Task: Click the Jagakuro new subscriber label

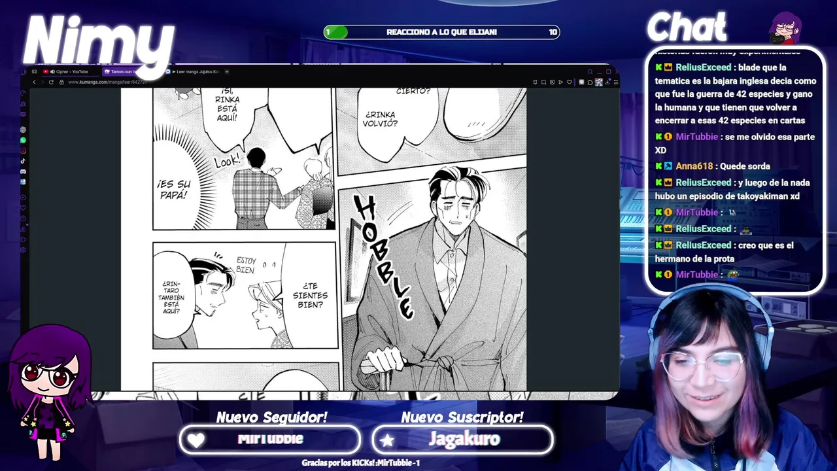Action: 463,440
